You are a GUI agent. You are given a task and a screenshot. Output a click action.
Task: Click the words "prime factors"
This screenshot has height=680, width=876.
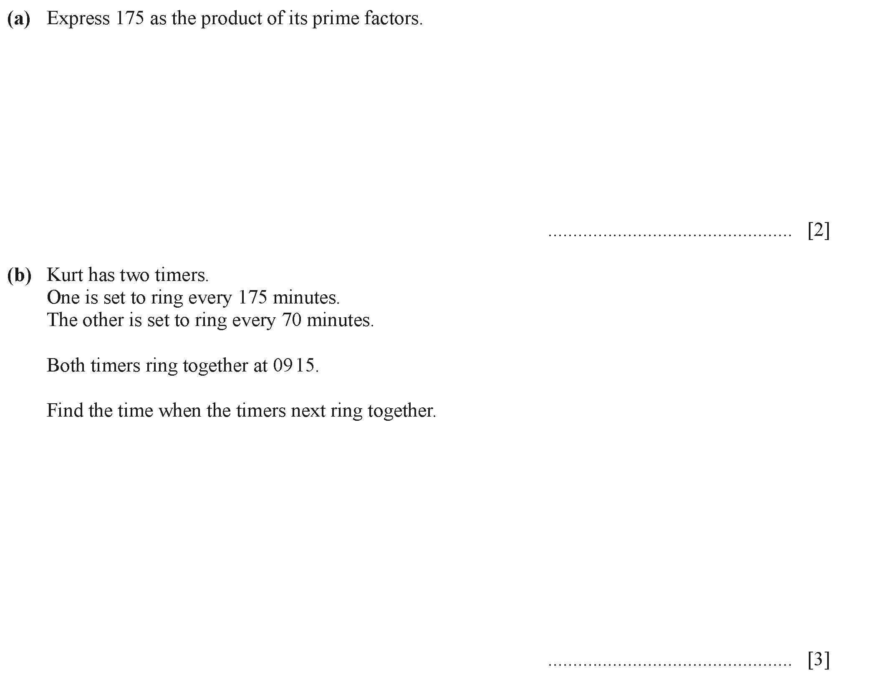(366, 19)
